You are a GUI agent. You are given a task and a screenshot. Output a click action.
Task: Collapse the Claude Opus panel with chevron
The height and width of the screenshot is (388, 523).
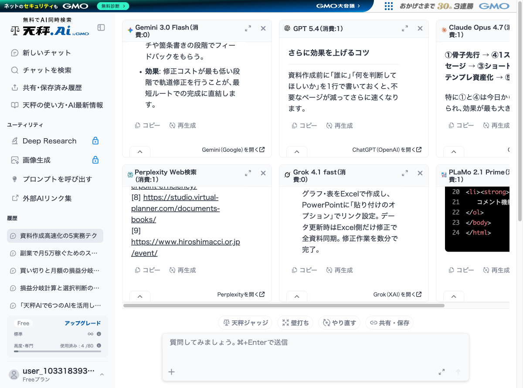(454, 152)
